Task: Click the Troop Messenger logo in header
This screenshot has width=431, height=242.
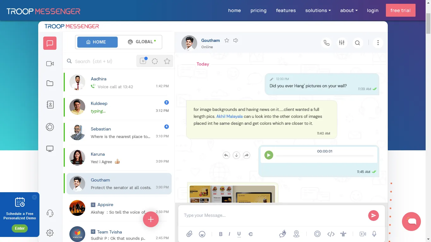Action: click(x=44, y=11)
